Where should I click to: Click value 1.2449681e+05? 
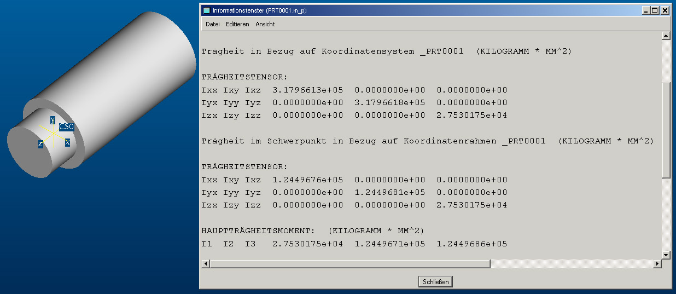pos(389,192)
